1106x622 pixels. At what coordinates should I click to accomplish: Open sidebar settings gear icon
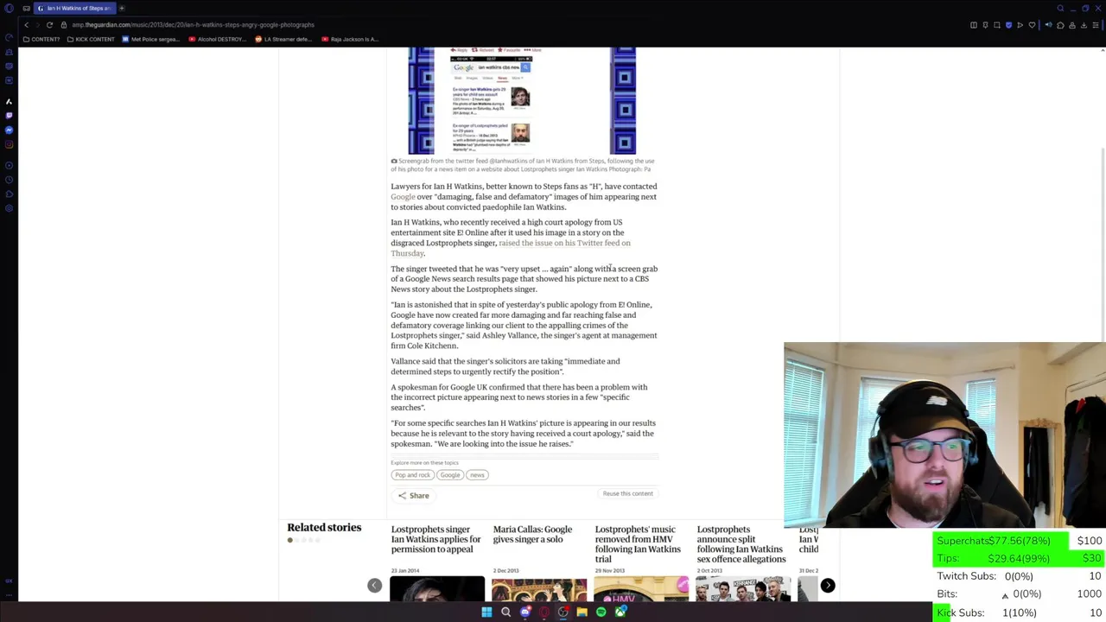point(9,209)
